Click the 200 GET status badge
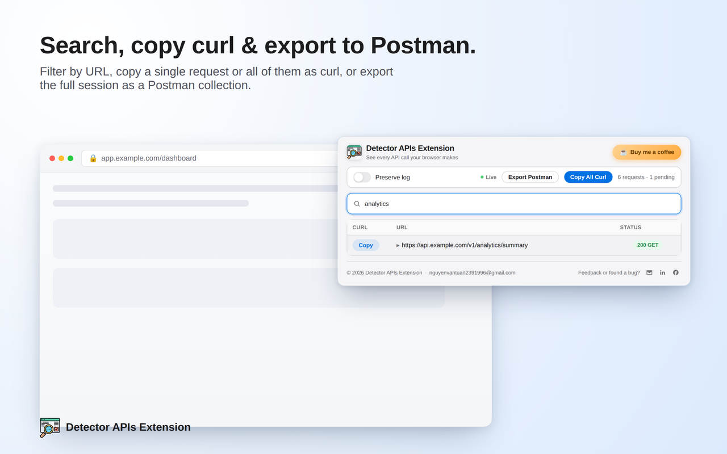The image size is (727, 454). pyautogui.click(x=647, y=245)
